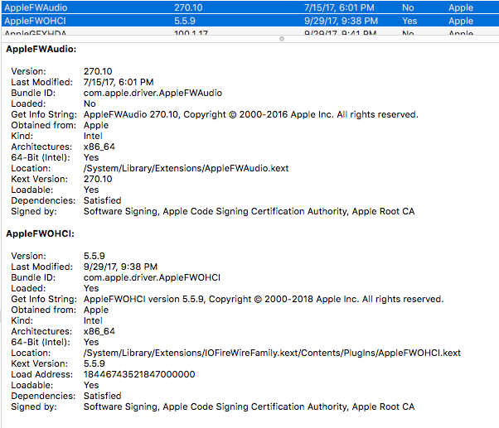
Task: Click AppleFWOHCI version 5.5.9 copyright string
Action: pos(264,299)
